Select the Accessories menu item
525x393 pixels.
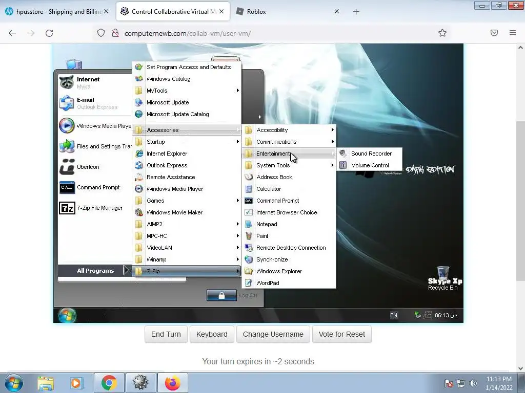187,130
